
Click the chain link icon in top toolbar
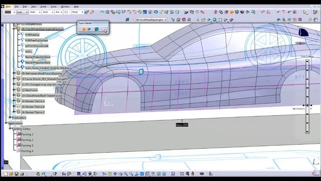click(221, 12)
